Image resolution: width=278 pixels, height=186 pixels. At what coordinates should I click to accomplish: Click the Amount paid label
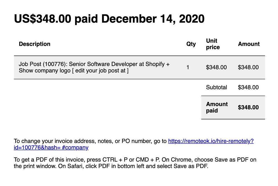pyautogui.click(x=217, y=107)
